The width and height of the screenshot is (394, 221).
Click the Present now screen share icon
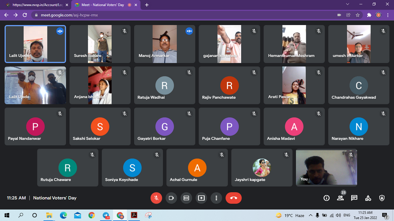[201, 198]
